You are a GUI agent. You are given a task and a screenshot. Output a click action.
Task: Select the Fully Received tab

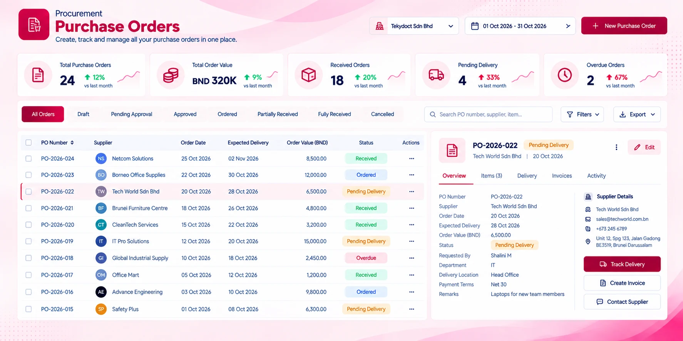point(335,114)
